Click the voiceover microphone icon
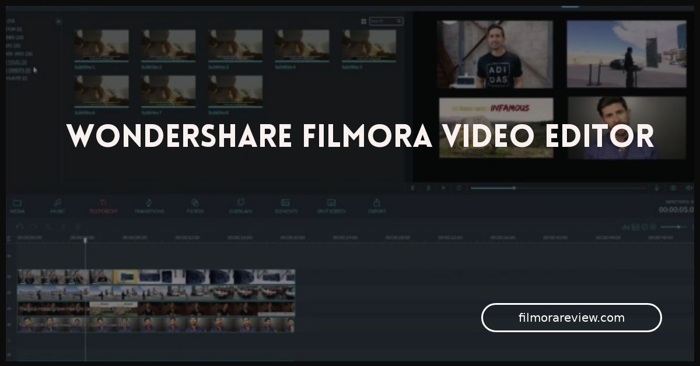 pyautogui.click(x=657, y=188)
